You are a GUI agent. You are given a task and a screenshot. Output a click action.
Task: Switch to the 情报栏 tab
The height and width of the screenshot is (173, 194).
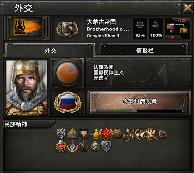tap(145, 50)
